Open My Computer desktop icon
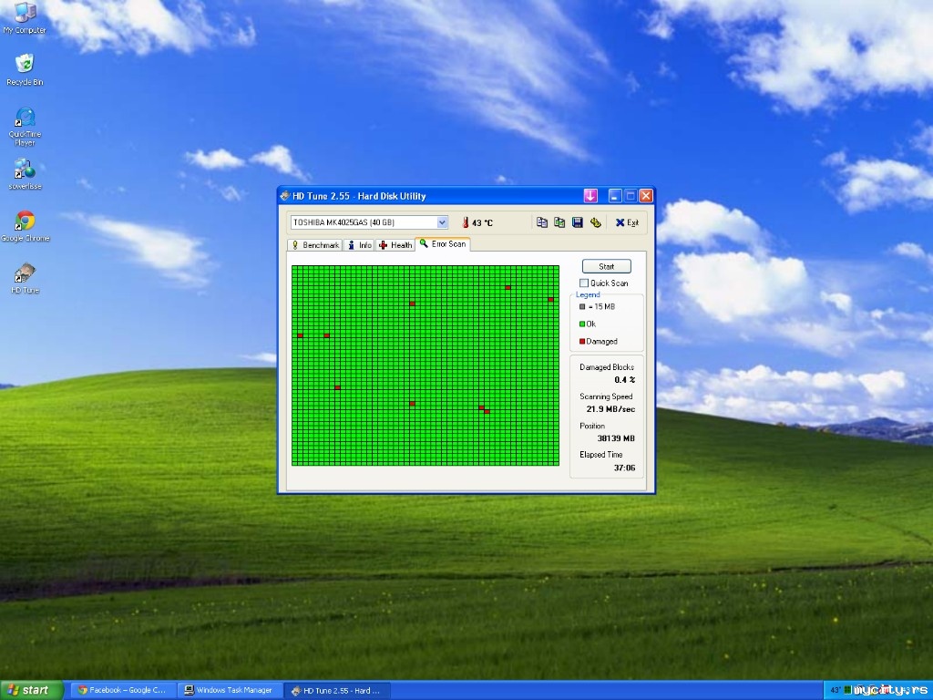Image resolution: width=933 pixels, height=700 pixels. 25,18
